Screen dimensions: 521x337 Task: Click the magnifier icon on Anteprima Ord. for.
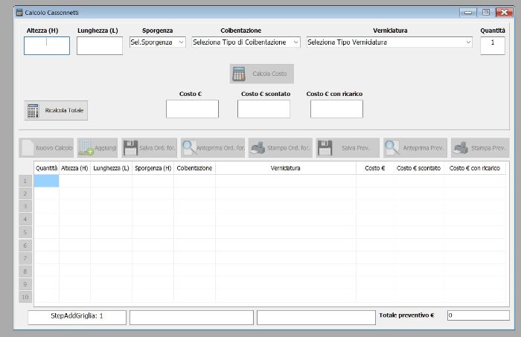[189, 148]
